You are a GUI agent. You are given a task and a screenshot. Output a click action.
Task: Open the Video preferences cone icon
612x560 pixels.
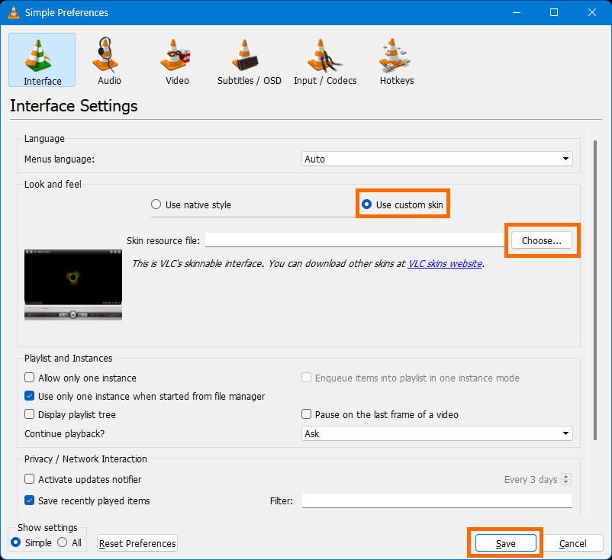click(x=175, y=56)
